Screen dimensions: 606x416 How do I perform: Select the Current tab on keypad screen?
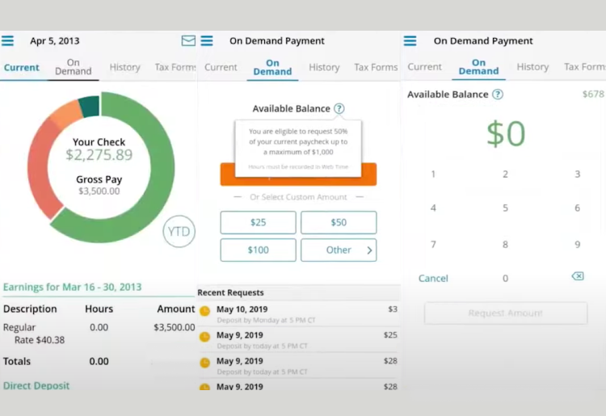coord(424,67)
